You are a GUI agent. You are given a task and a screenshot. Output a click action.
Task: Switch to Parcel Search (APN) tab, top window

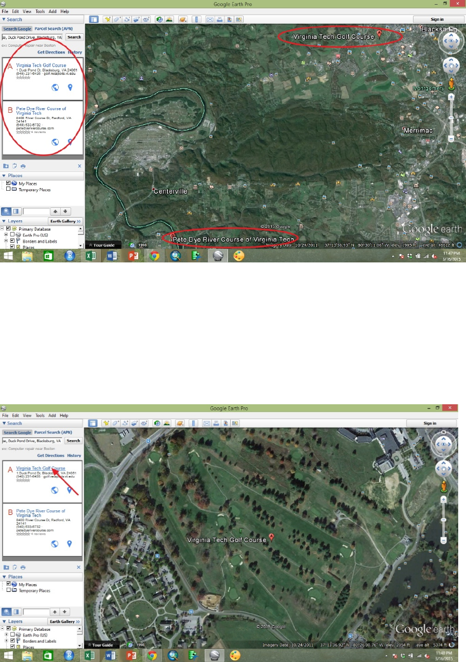(x=54, y=29)
